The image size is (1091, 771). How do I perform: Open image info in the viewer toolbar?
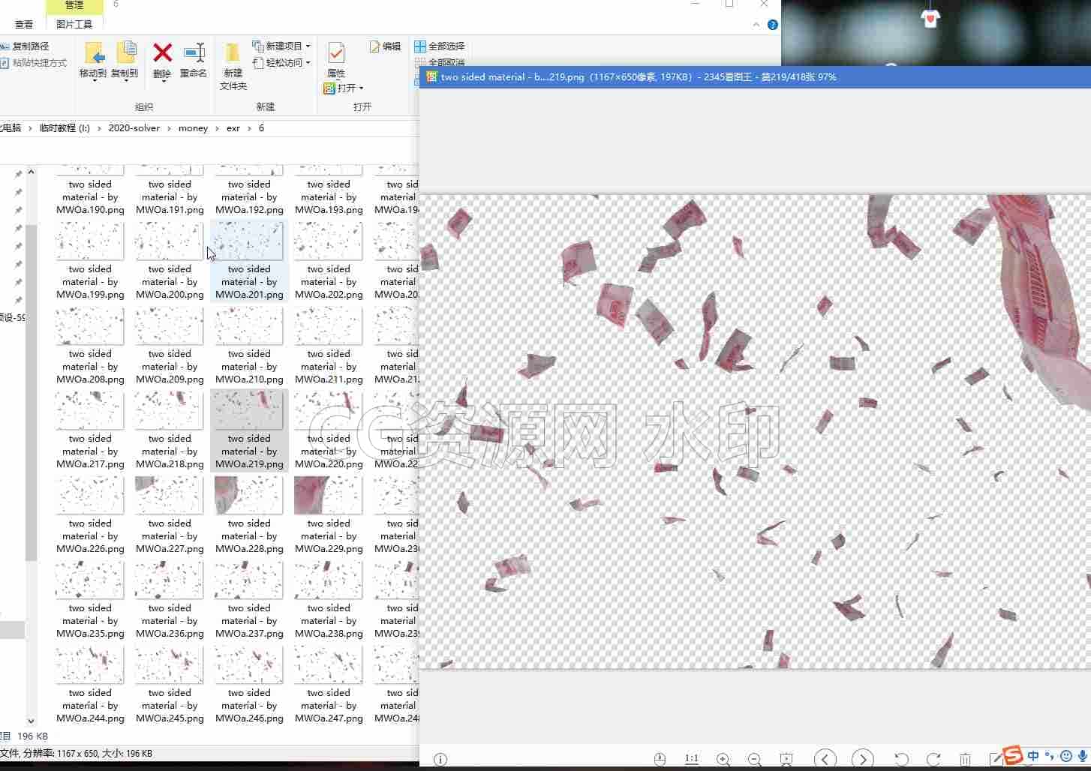coord(440,759)
